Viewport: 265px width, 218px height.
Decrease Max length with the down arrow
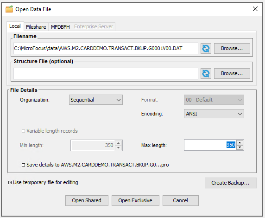click(x=240, y=147)
